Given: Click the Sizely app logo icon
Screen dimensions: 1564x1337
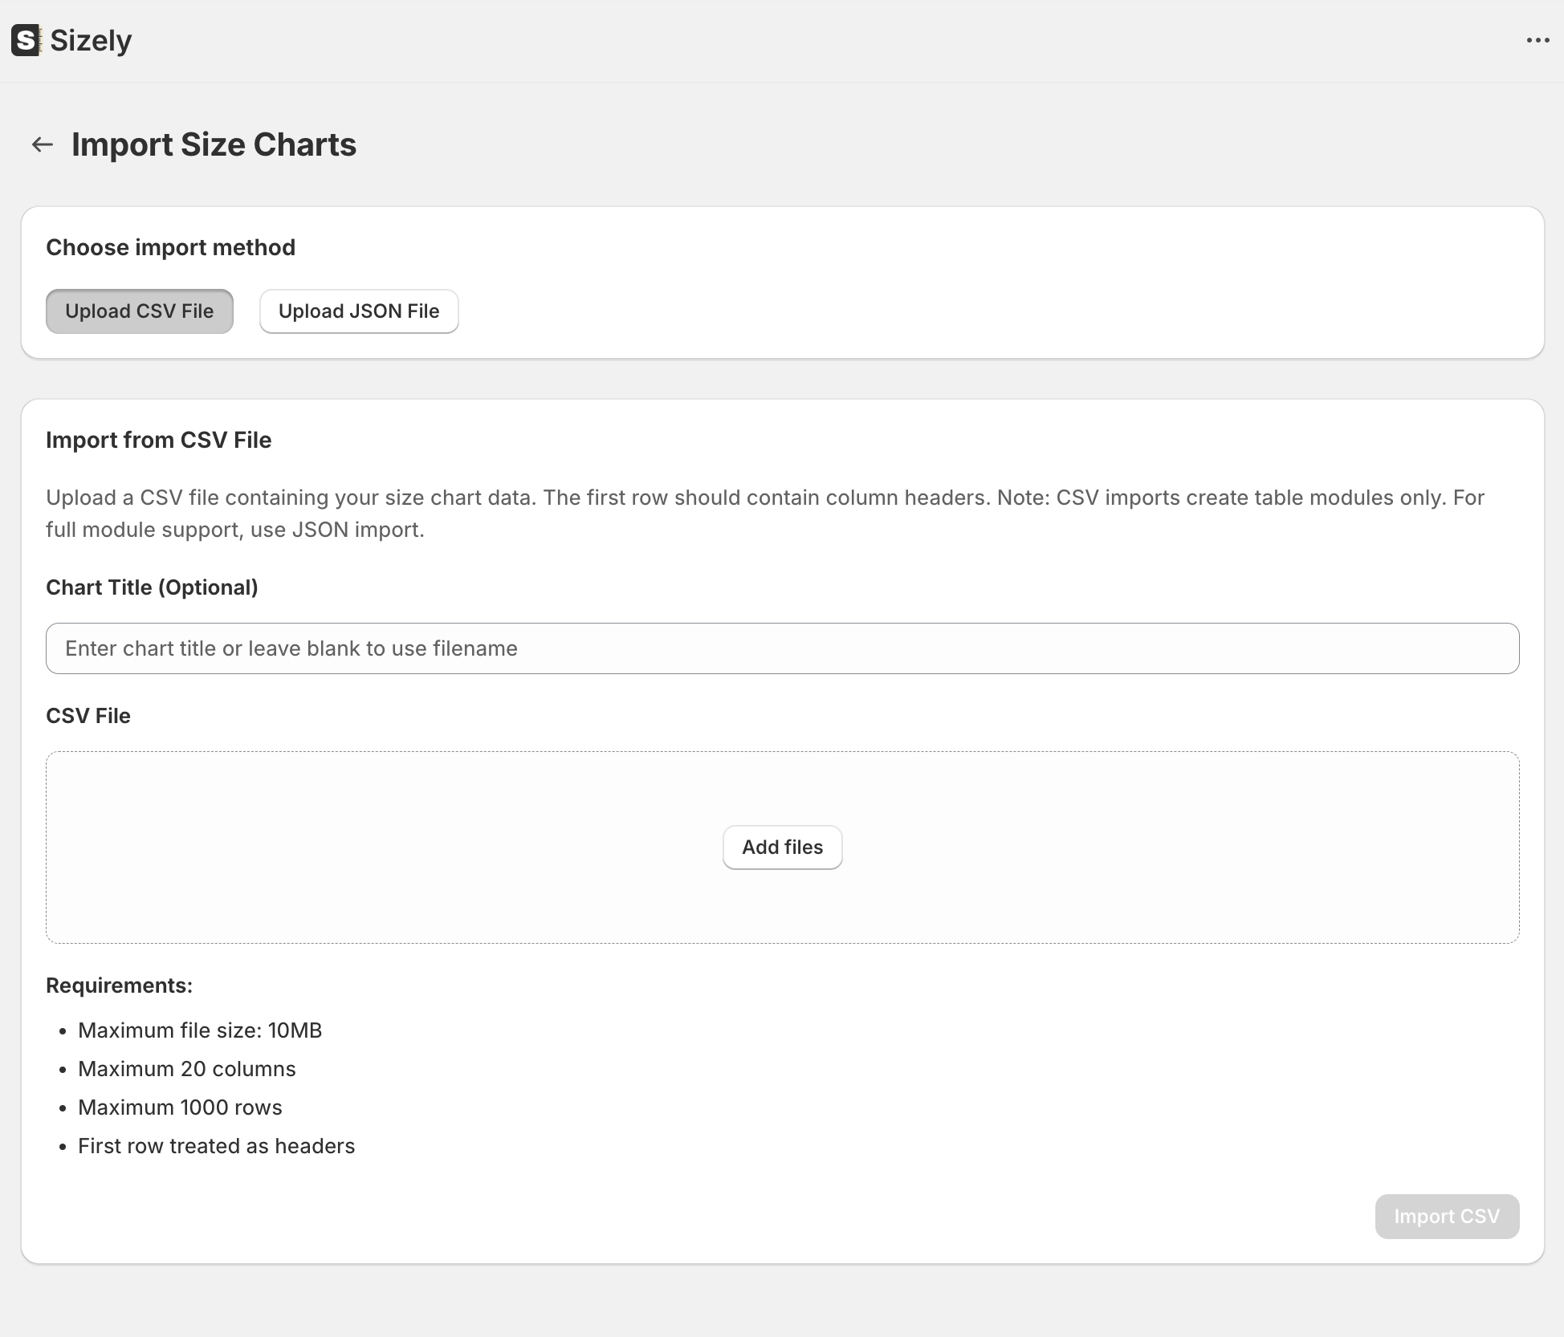Looking at the screenshot, I should click(x=26, y=40).
